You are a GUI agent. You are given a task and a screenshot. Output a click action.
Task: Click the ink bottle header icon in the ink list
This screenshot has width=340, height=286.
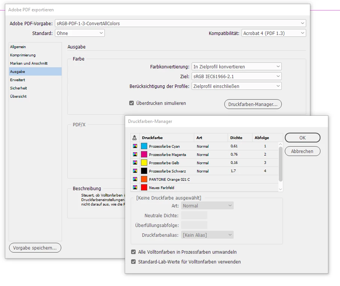point(134,138)
